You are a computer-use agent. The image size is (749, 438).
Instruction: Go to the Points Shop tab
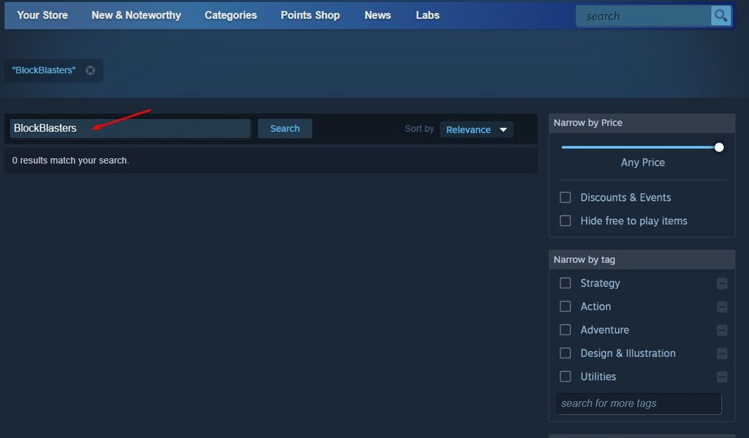point(310,15)
